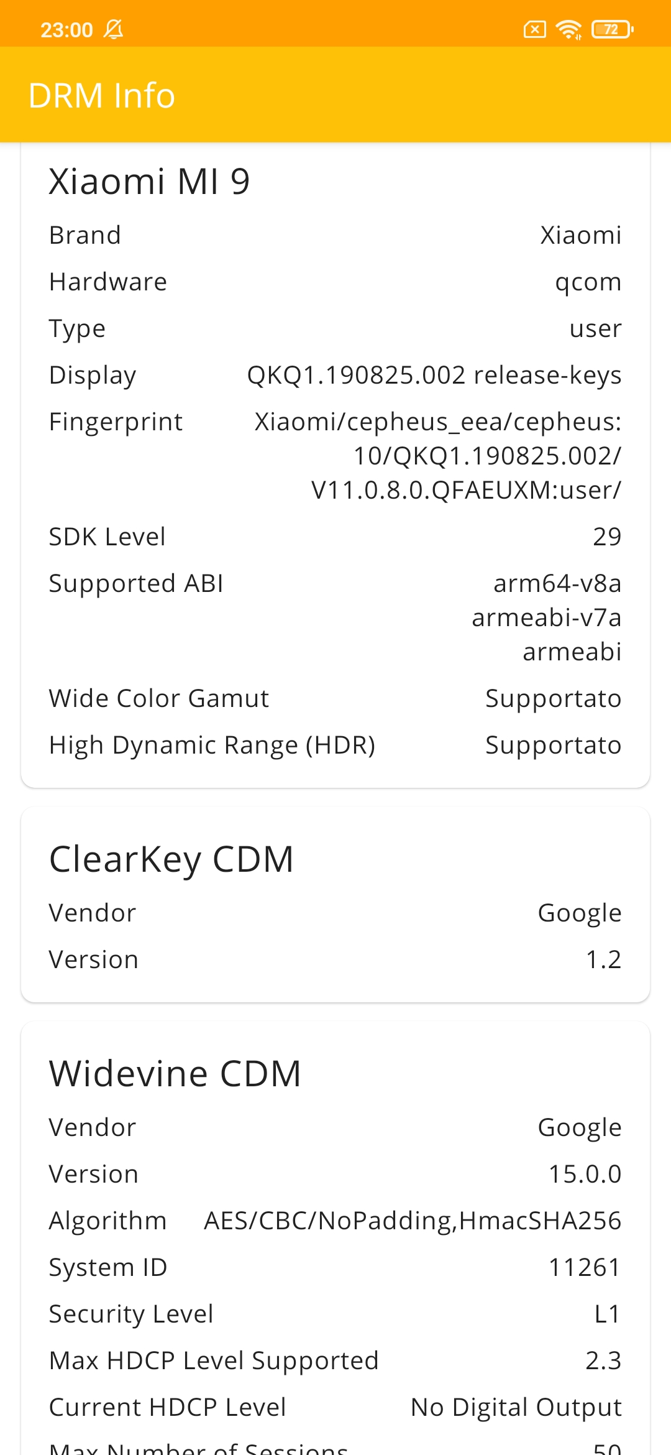Tap the muted bell icon in status bar
671x1455 pixels.
click(x=113, y=29)
